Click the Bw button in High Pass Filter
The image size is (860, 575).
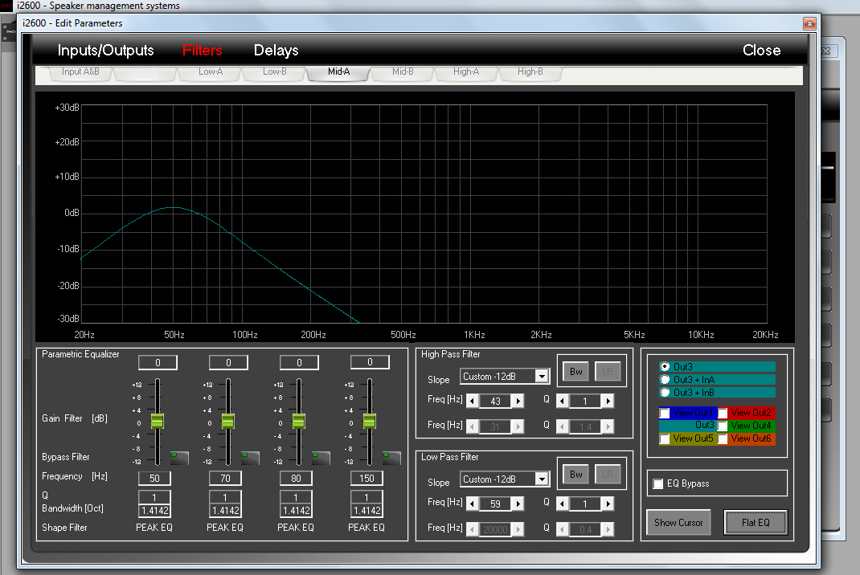[576, 372]
